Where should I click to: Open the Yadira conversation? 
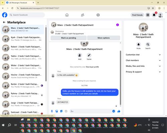pos(22,58)
